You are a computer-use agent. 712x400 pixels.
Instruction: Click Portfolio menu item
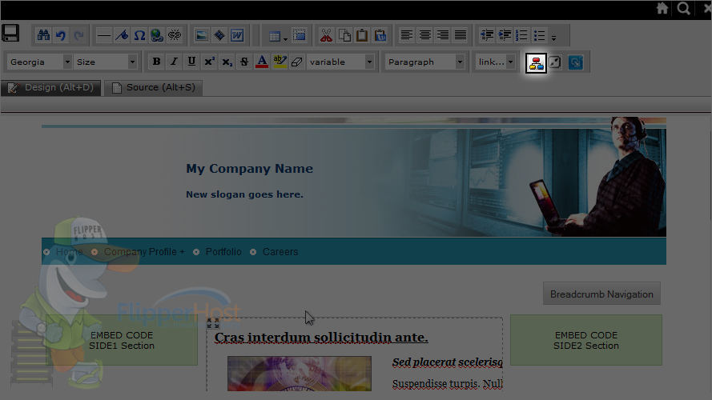click(223, 252)
